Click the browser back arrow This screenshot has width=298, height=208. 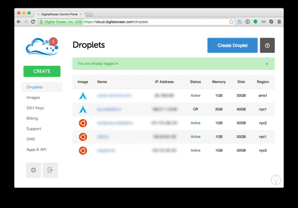coord(19,22)
